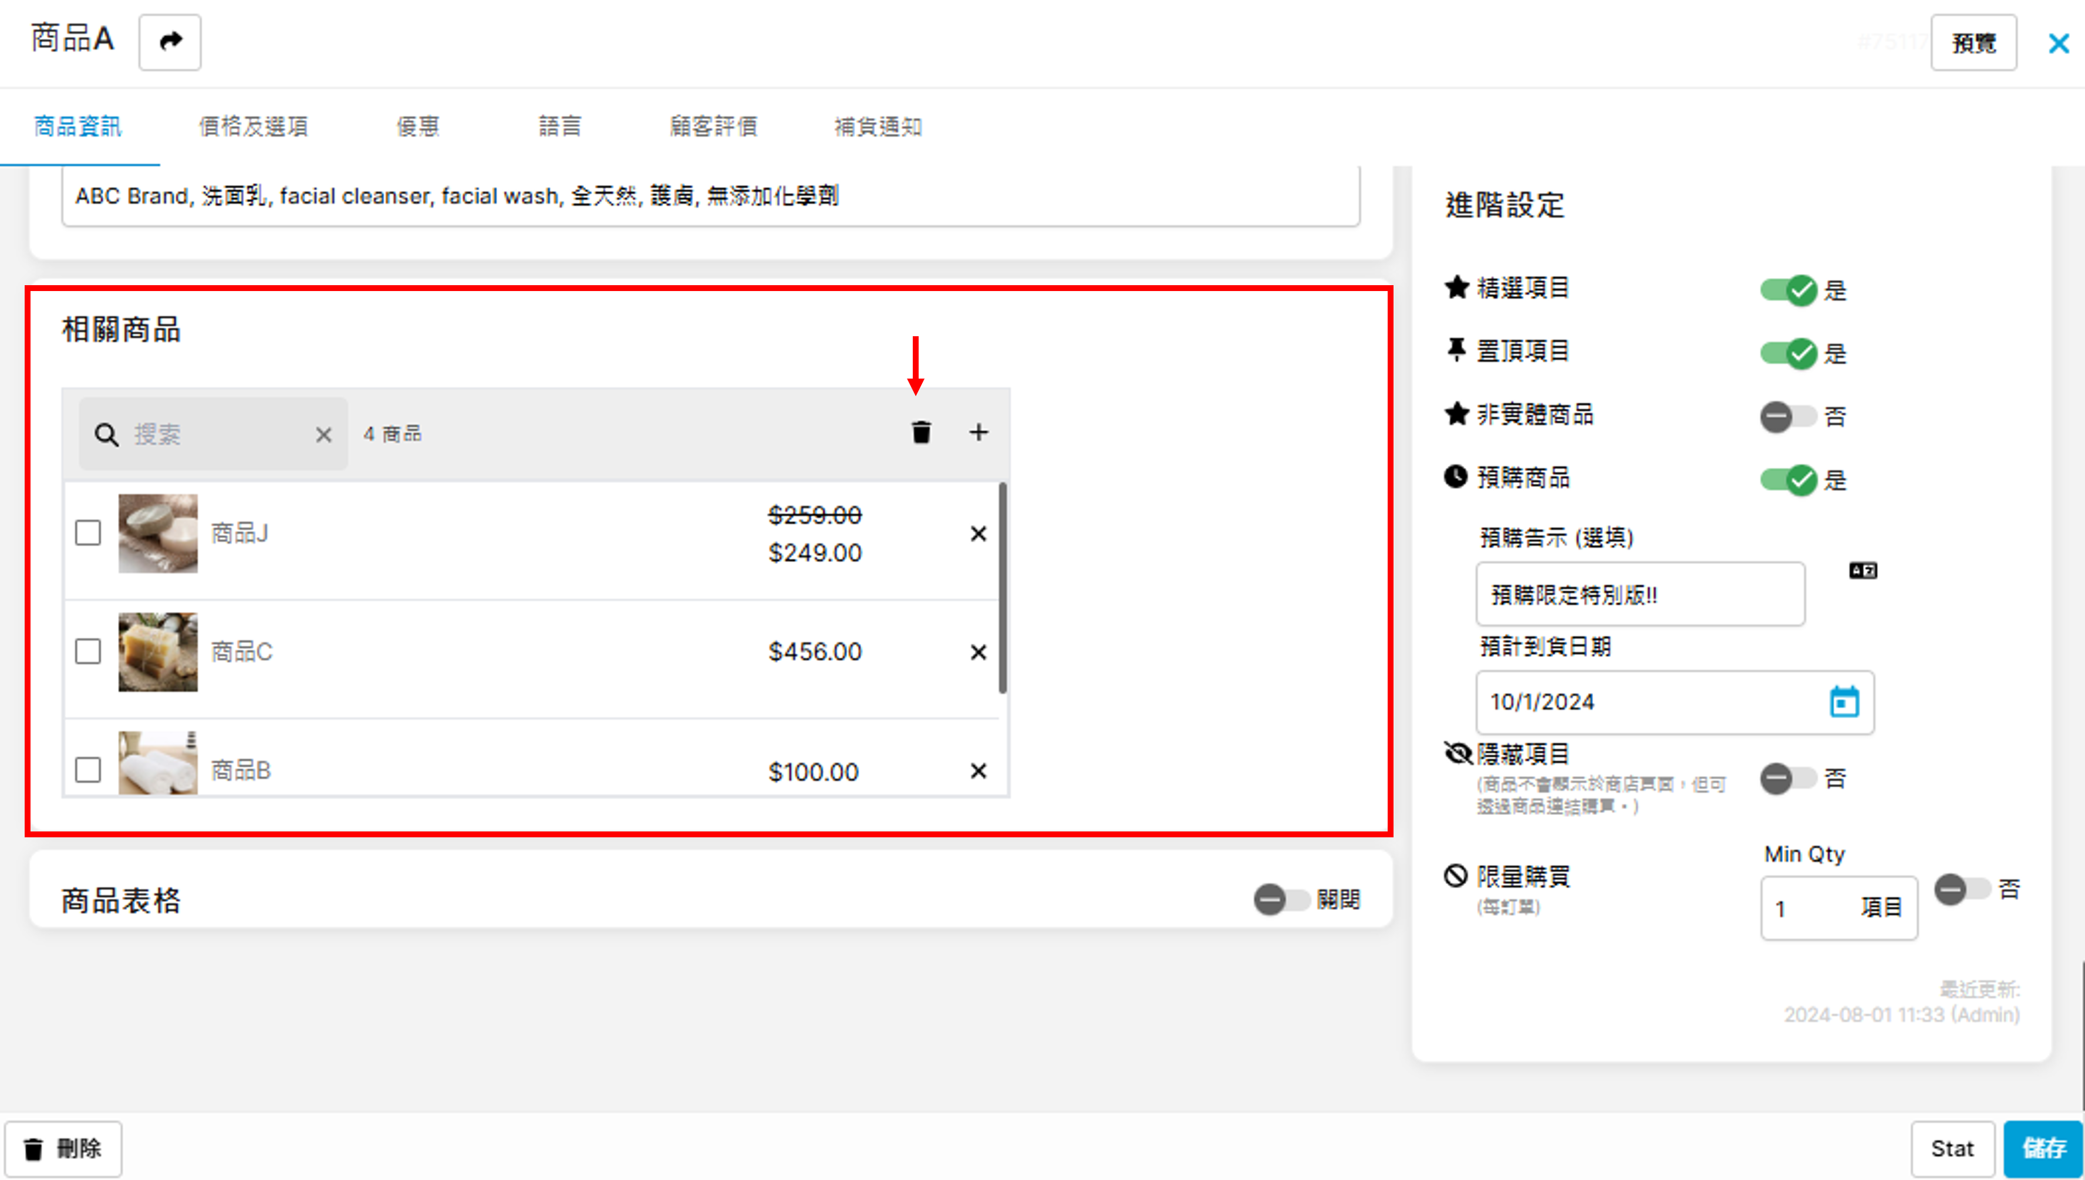Image resolution: width=2085 pixels, height=1180 pixels.
Task: Enable the 非實體商品 toggle
Action: 1789,417
